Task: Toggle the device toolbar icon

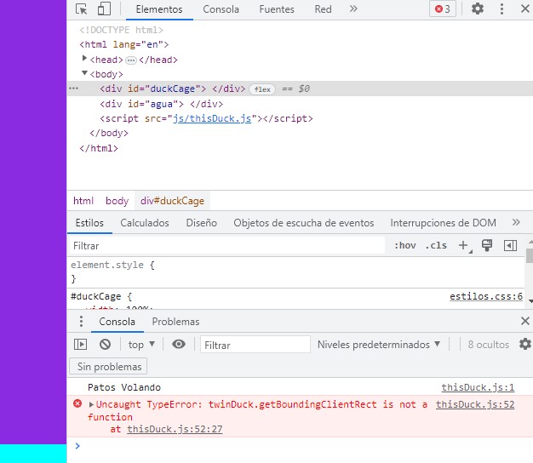Action: point(104,9)
